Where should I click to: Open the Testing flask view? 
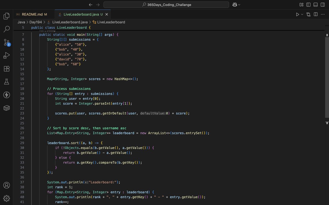click(x=7, y=82)
